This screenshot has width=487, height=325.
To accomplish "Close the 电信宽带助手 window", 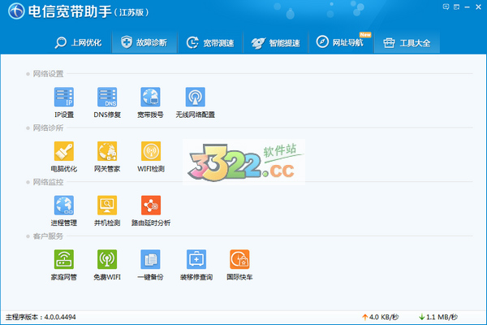I will tap(478, 6).
